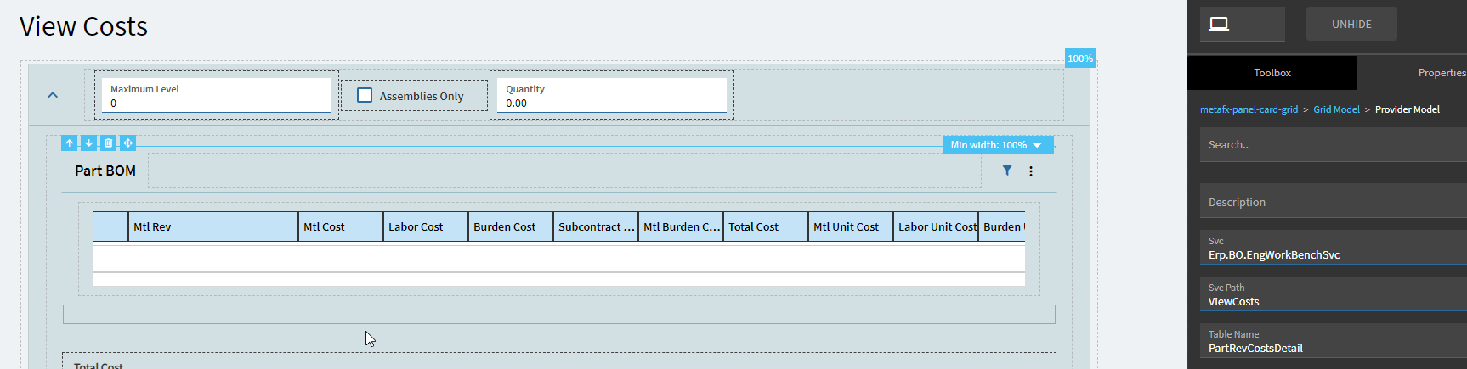Click the Part BOM card title
Image resolution: width=1467 pixels, height=369 pixels.
[x=105, y=171]
